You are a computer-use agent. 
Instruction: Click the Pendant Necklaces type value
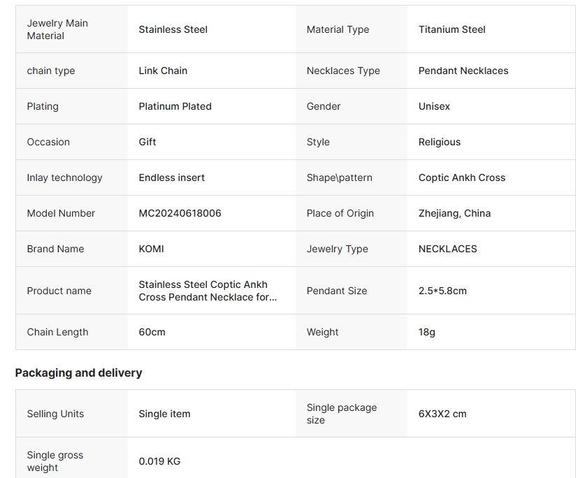[463, 71]
